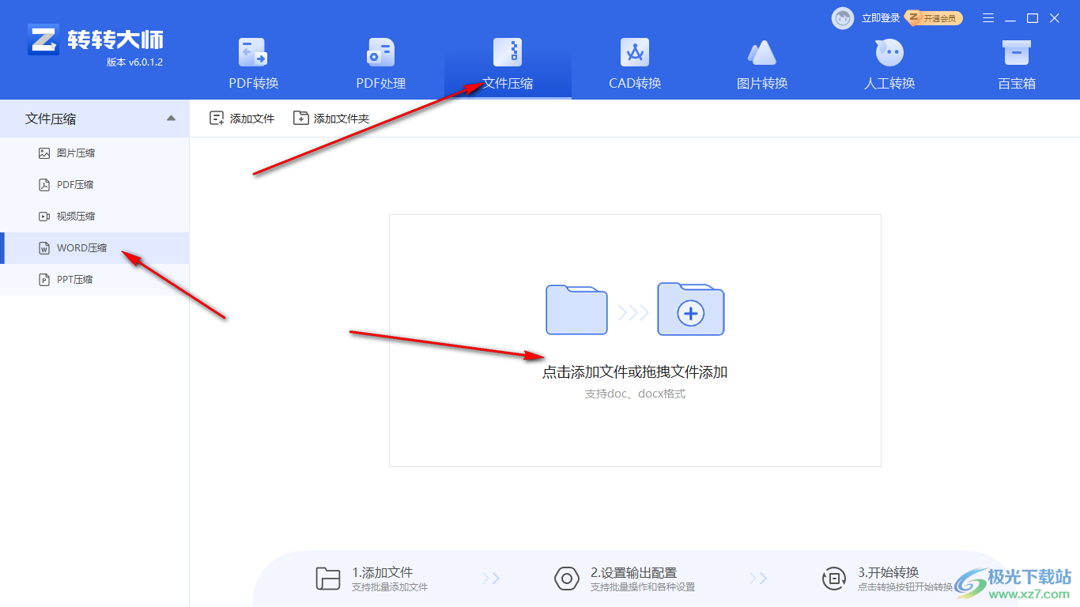
Task: Open the PDF处理 icon in top navigation
Action: click(381, 53)
